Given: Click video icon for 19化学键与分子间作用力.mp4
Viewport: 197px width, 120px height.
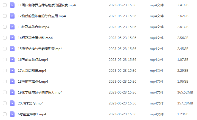Looking at the screenshot, I should coord(12,92).
